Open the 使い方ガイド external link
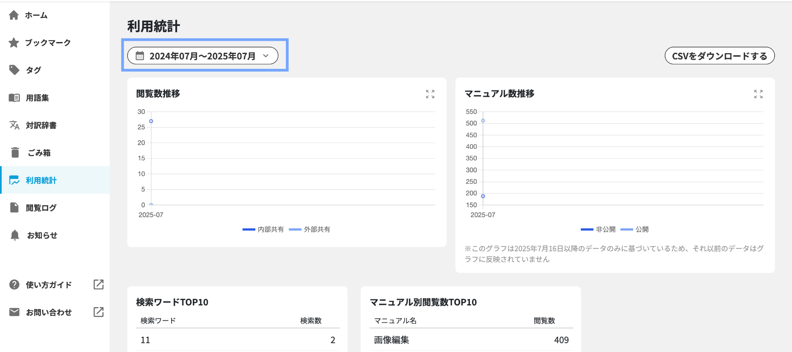792x352 pixels. [49, 285]
